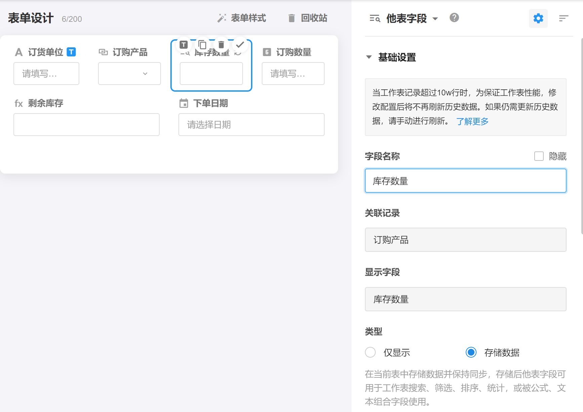The width and height of the screenshot is (583, 412).
Task: Click the sort lines icon top right
Action: (x=564, y=18)
